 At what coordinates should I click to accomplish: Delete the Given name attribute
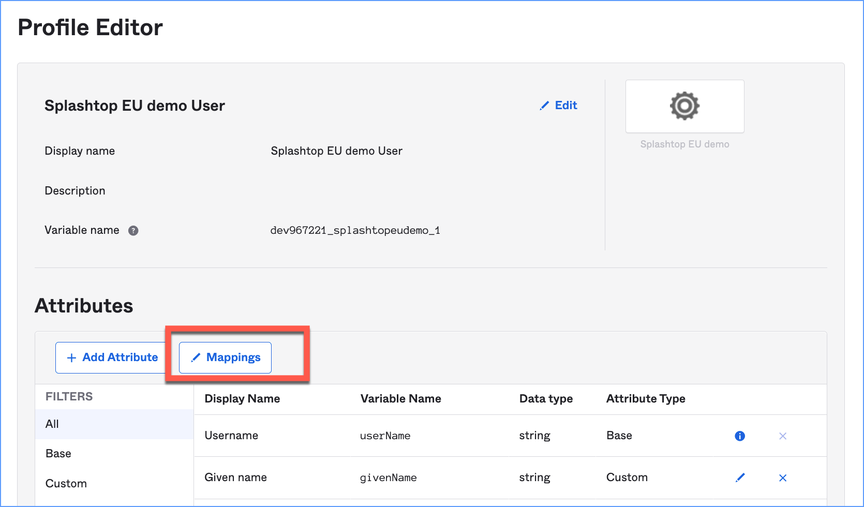click(x=783, y=478)
